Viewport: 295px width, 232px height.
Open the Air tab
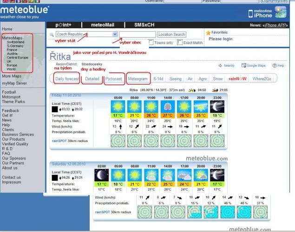pos(190,79)
